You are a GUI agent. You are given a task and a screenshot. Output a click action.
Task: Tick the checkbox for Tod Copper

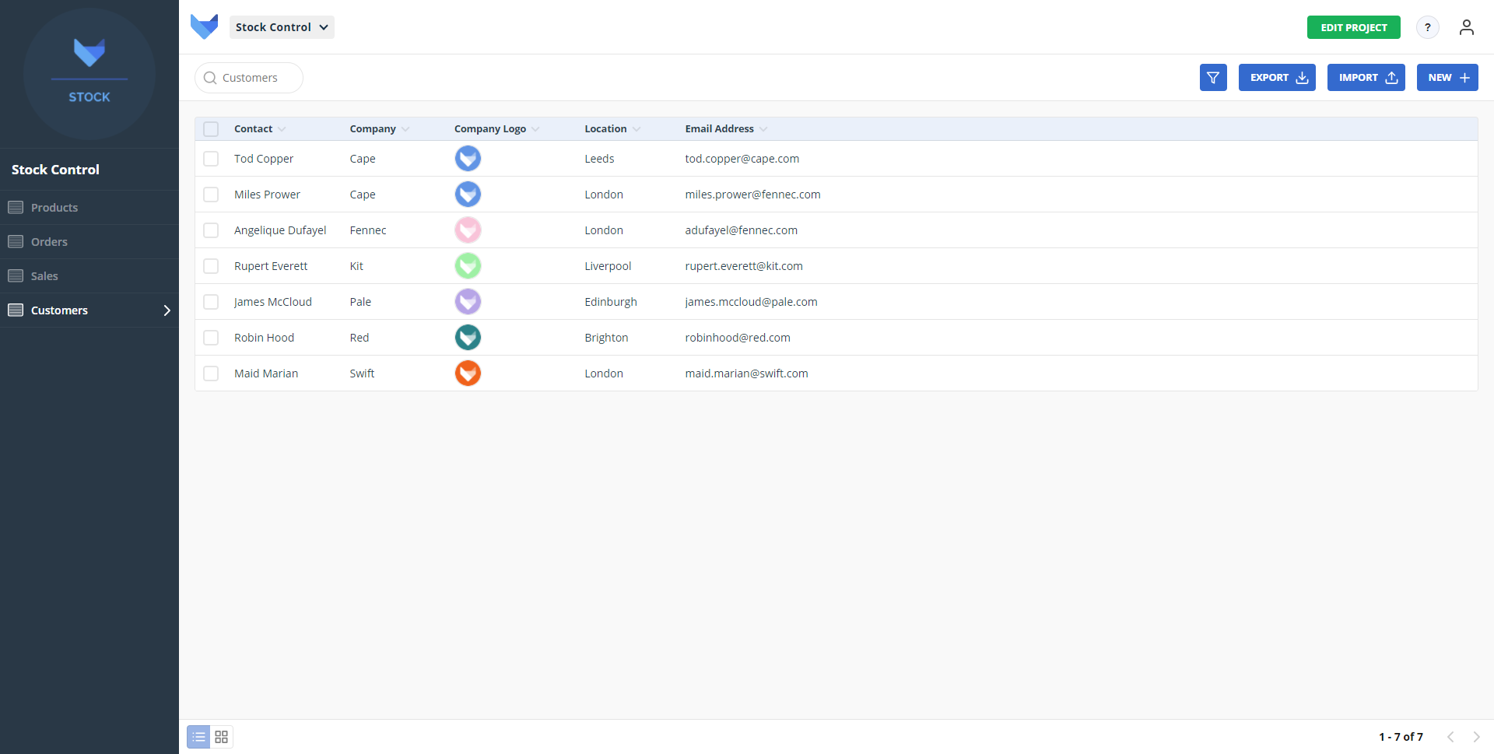click(211, 159)
